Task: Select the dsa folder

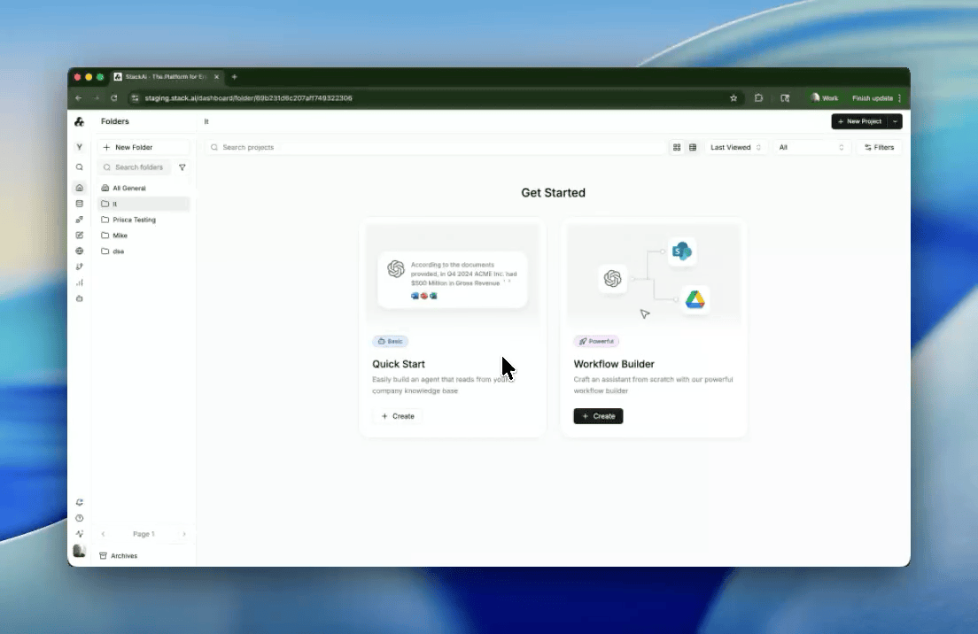Action: (x=144, y=251)
